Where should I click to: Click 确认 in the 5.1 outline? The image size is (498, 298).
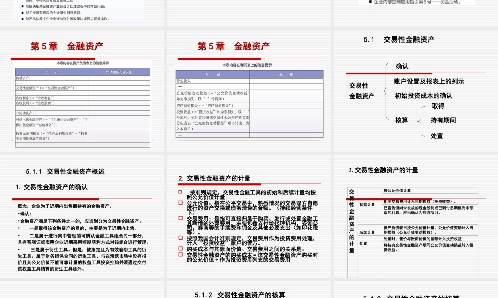point(402,66)
